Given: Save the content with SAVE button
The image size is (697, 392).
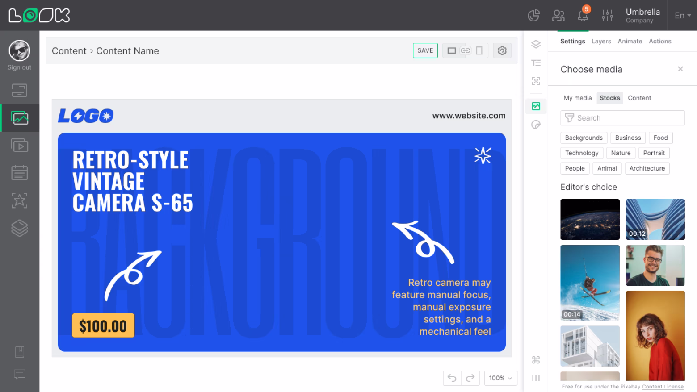Looking at the screenshot, I should point(425,50).
